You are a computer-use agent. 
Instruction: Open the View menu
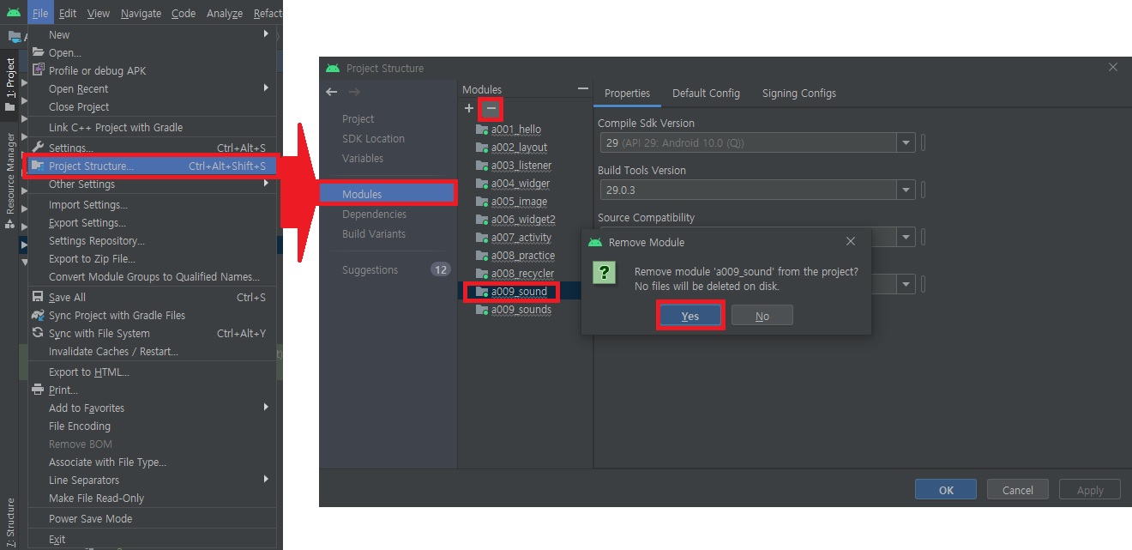[x=99, y=13]
